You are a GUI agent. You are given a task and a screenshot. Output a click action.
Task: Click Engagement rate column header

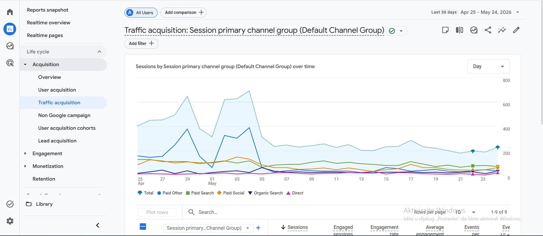(384, 230)
